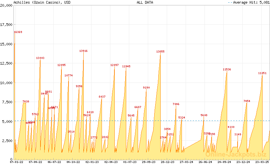Select the 23-03-25 date on x-axis

(x=262, y=162)
